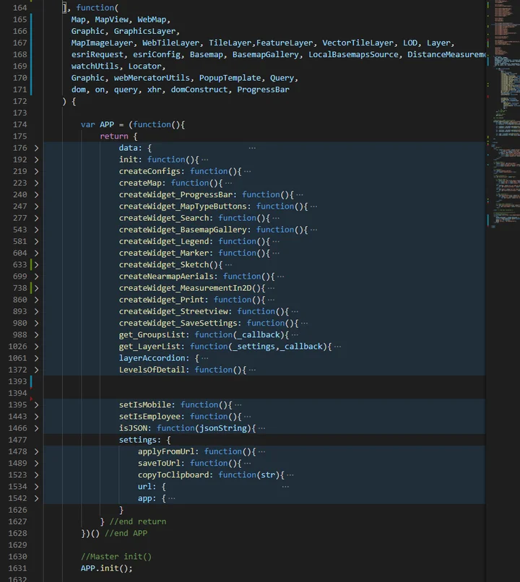Expand setIsMobile fold arrow
The height and width of the screenshot is (582, 520).
(x=36, y=405)
